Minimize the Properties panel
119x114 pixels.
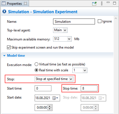[108, 2]
